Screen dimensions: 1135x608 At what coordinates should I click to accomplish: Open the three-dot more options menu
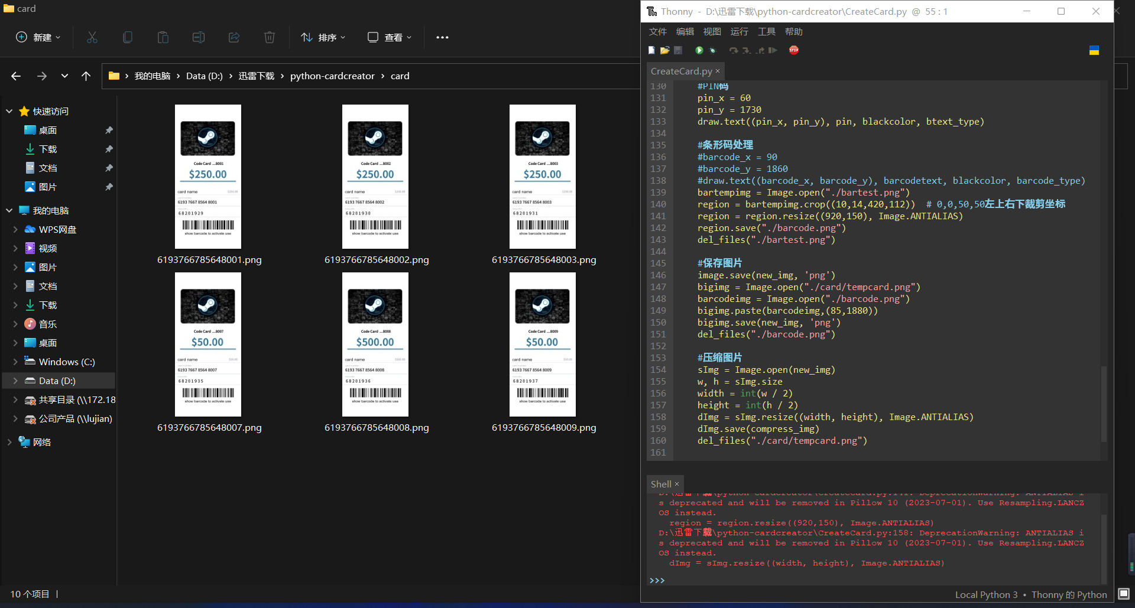[x=442, y=37]
